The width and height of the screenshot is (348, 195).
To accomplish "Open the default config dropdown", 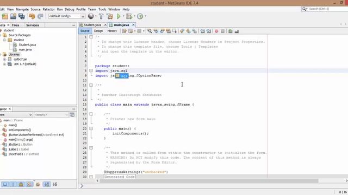I will pos(66,16).
